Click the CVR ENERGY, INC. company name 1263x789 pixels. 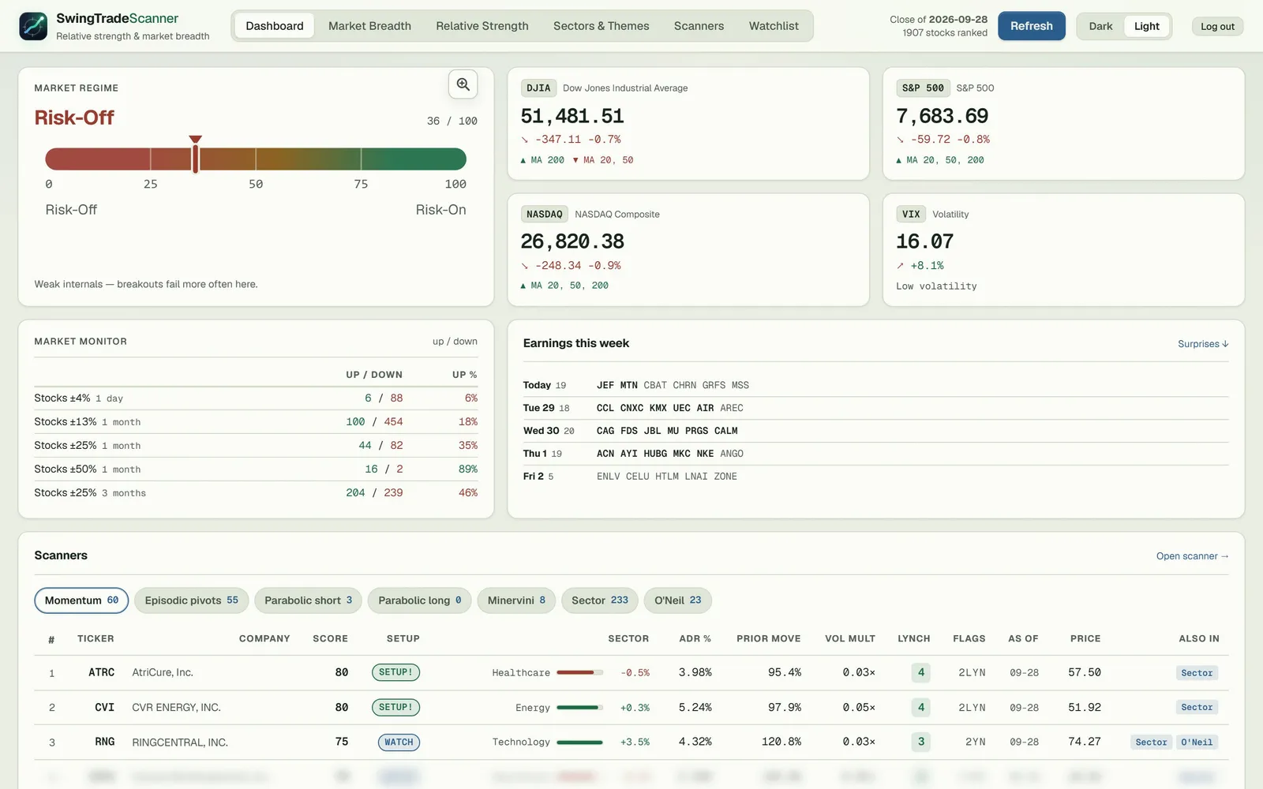tap(177, 708)
